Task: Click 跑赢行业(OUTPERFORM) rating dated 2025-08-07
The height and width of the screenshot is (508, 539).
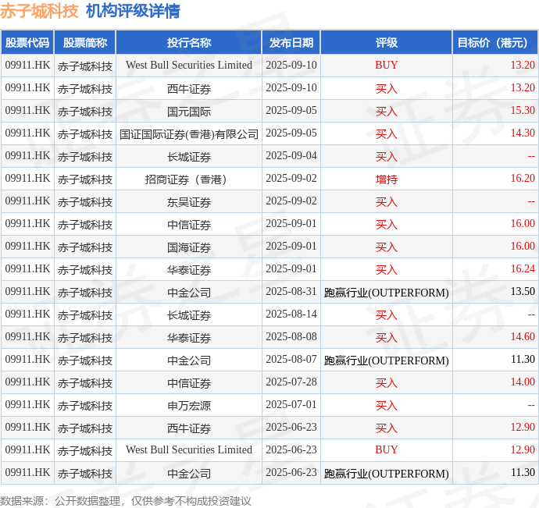Action: point(387,361)
